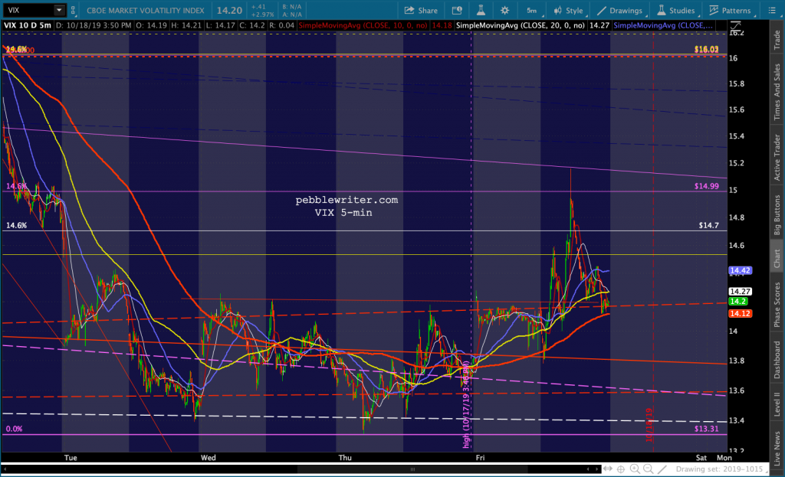The height and width of the screenshot is (477, 785).
Task: Open the symbol selector dropdown arrow
Action: click(59, 10)
